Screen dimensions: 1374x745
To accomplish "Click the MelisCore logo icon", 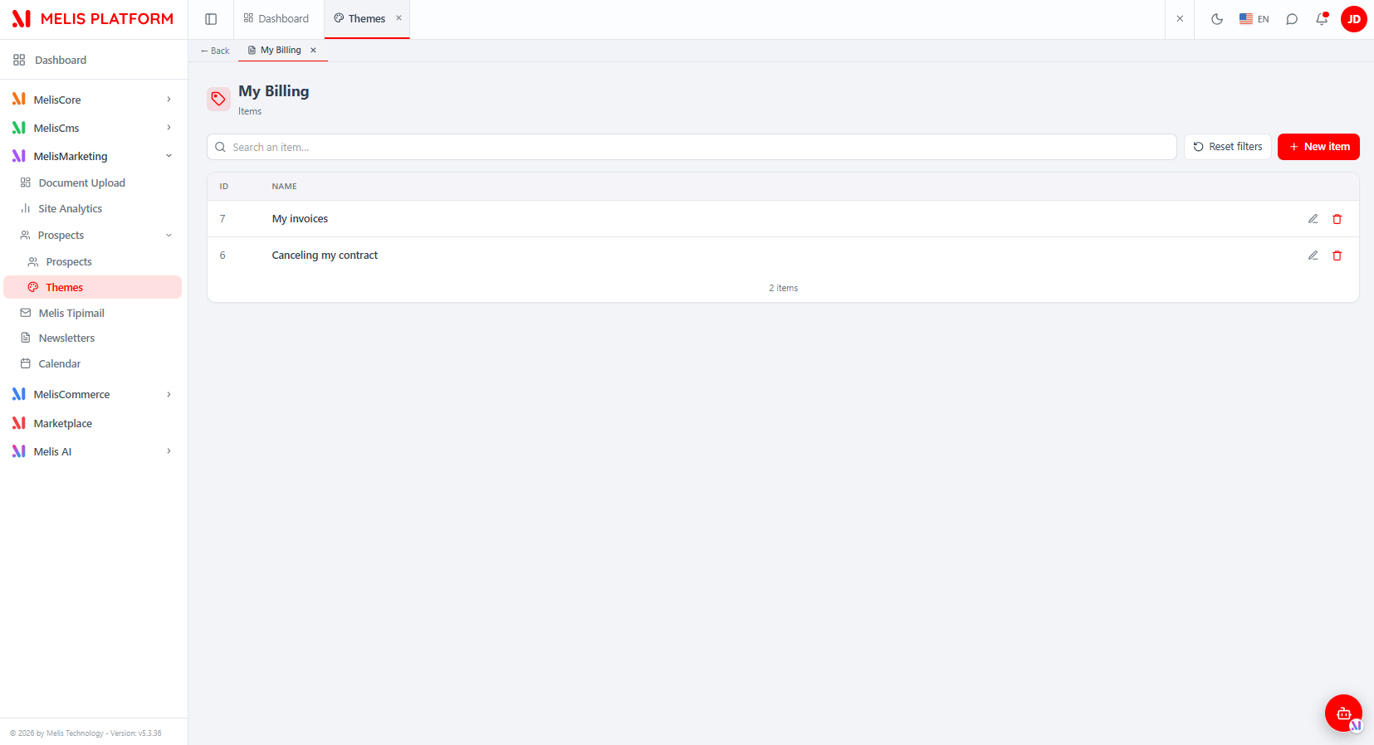I will point(19,100).
